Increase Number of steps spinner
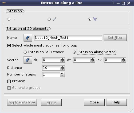134x113 pixels. [x=62, y=73]
